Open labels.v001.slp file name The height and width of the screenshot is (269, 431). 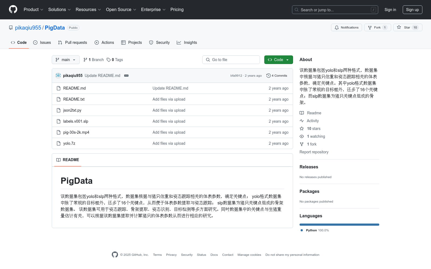[x=76, y=121]
